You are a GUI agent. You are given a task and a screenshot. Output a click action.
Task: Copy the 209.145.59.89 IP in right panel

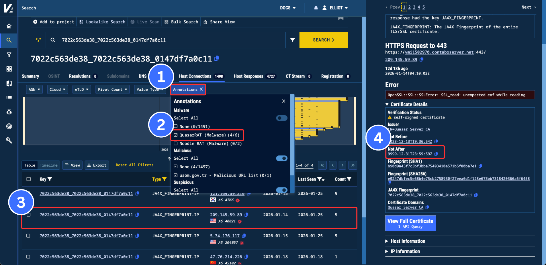pyautogui.click(x=421, y=60)
